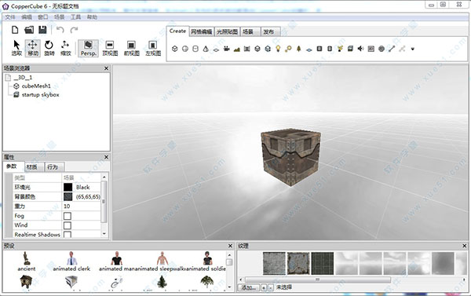Insert a sound node using speaker icon
471x296 pixels.
pos(360,49)
